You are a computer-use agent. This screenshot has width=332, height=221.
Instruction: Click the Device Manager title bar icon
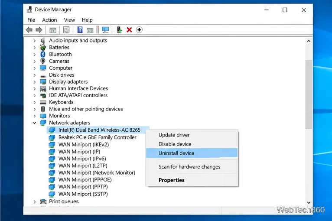click(29, 10)
